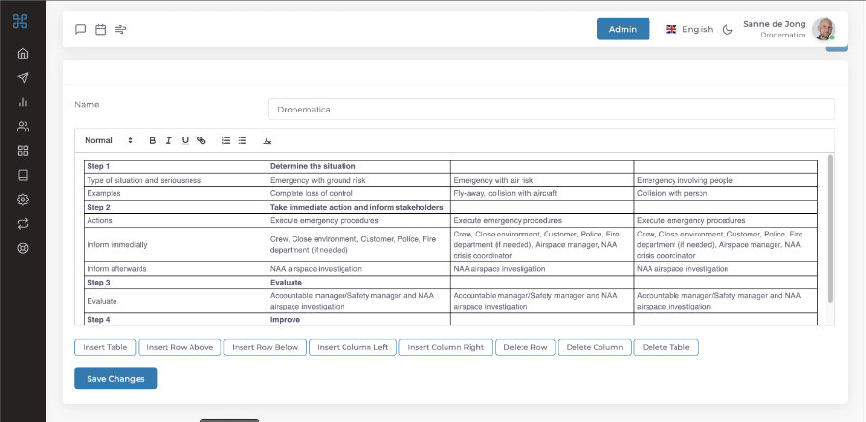Open the users icon in sidebar

pyautogui.click(x=23, y=126)
